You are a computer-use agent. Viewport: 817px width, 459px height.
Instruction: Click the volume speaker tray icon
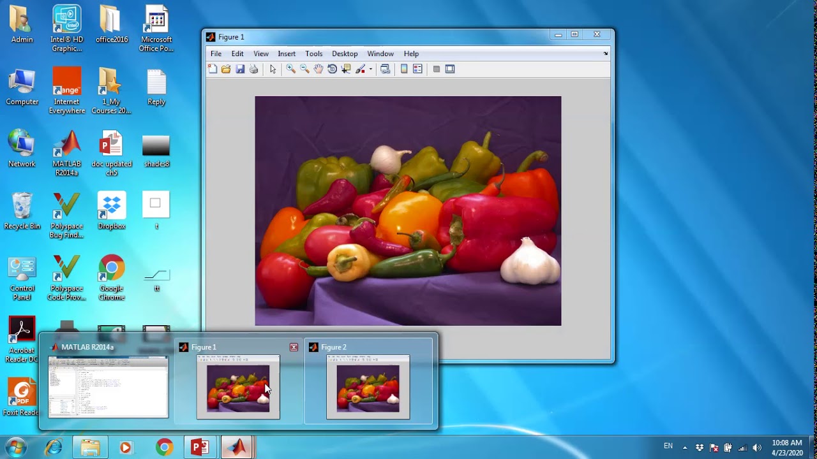point(757,448)
